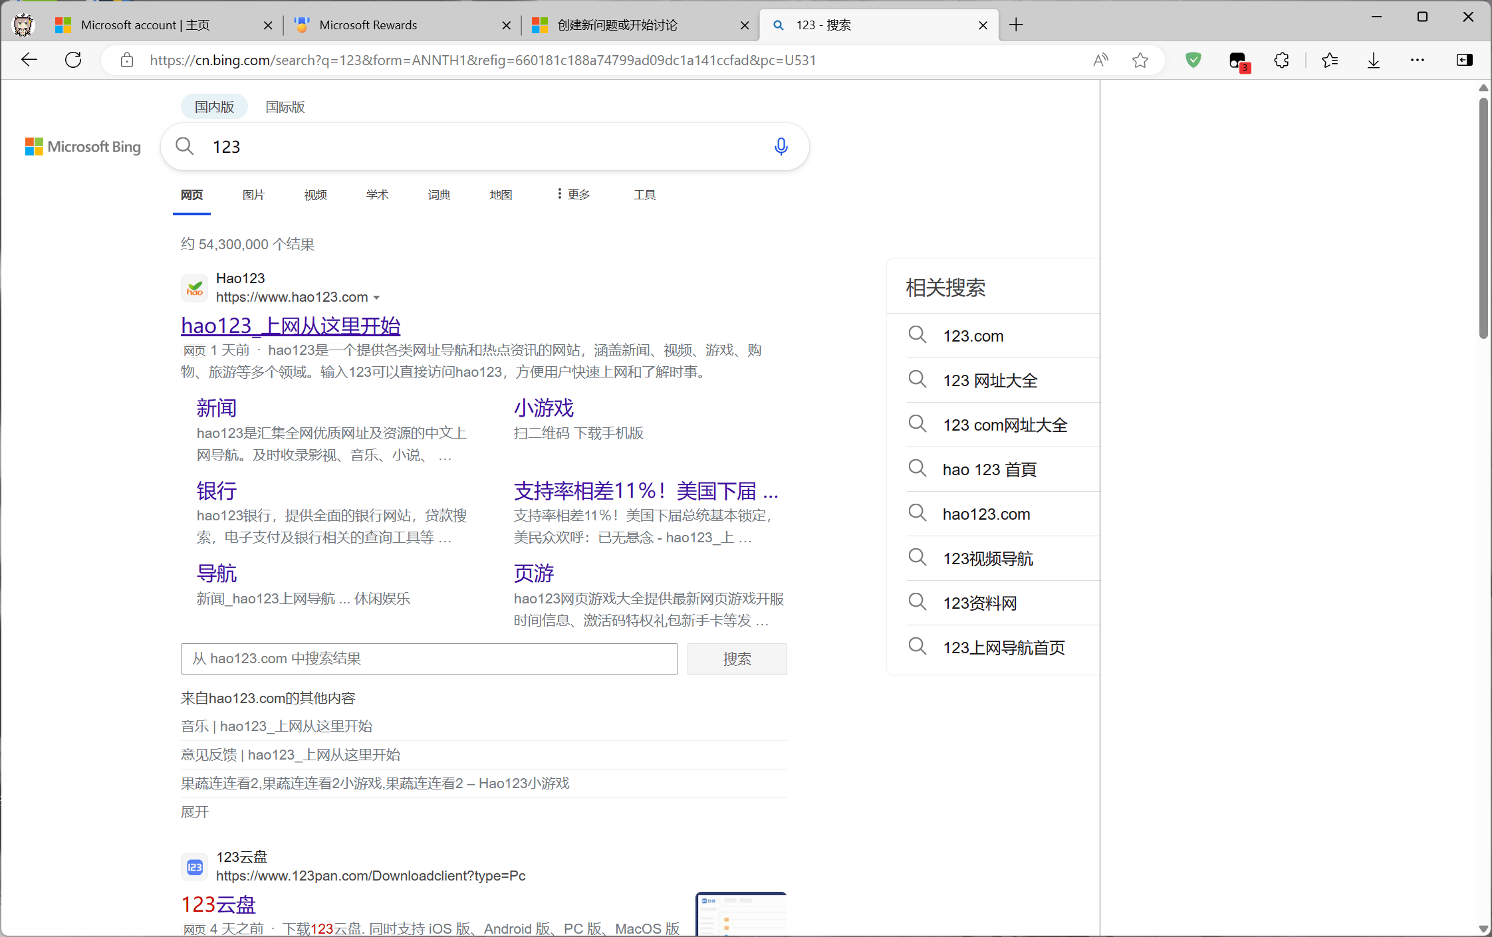
Task: Open 支持率相差11% news sitelink
Action: click(x=646, y=491)
